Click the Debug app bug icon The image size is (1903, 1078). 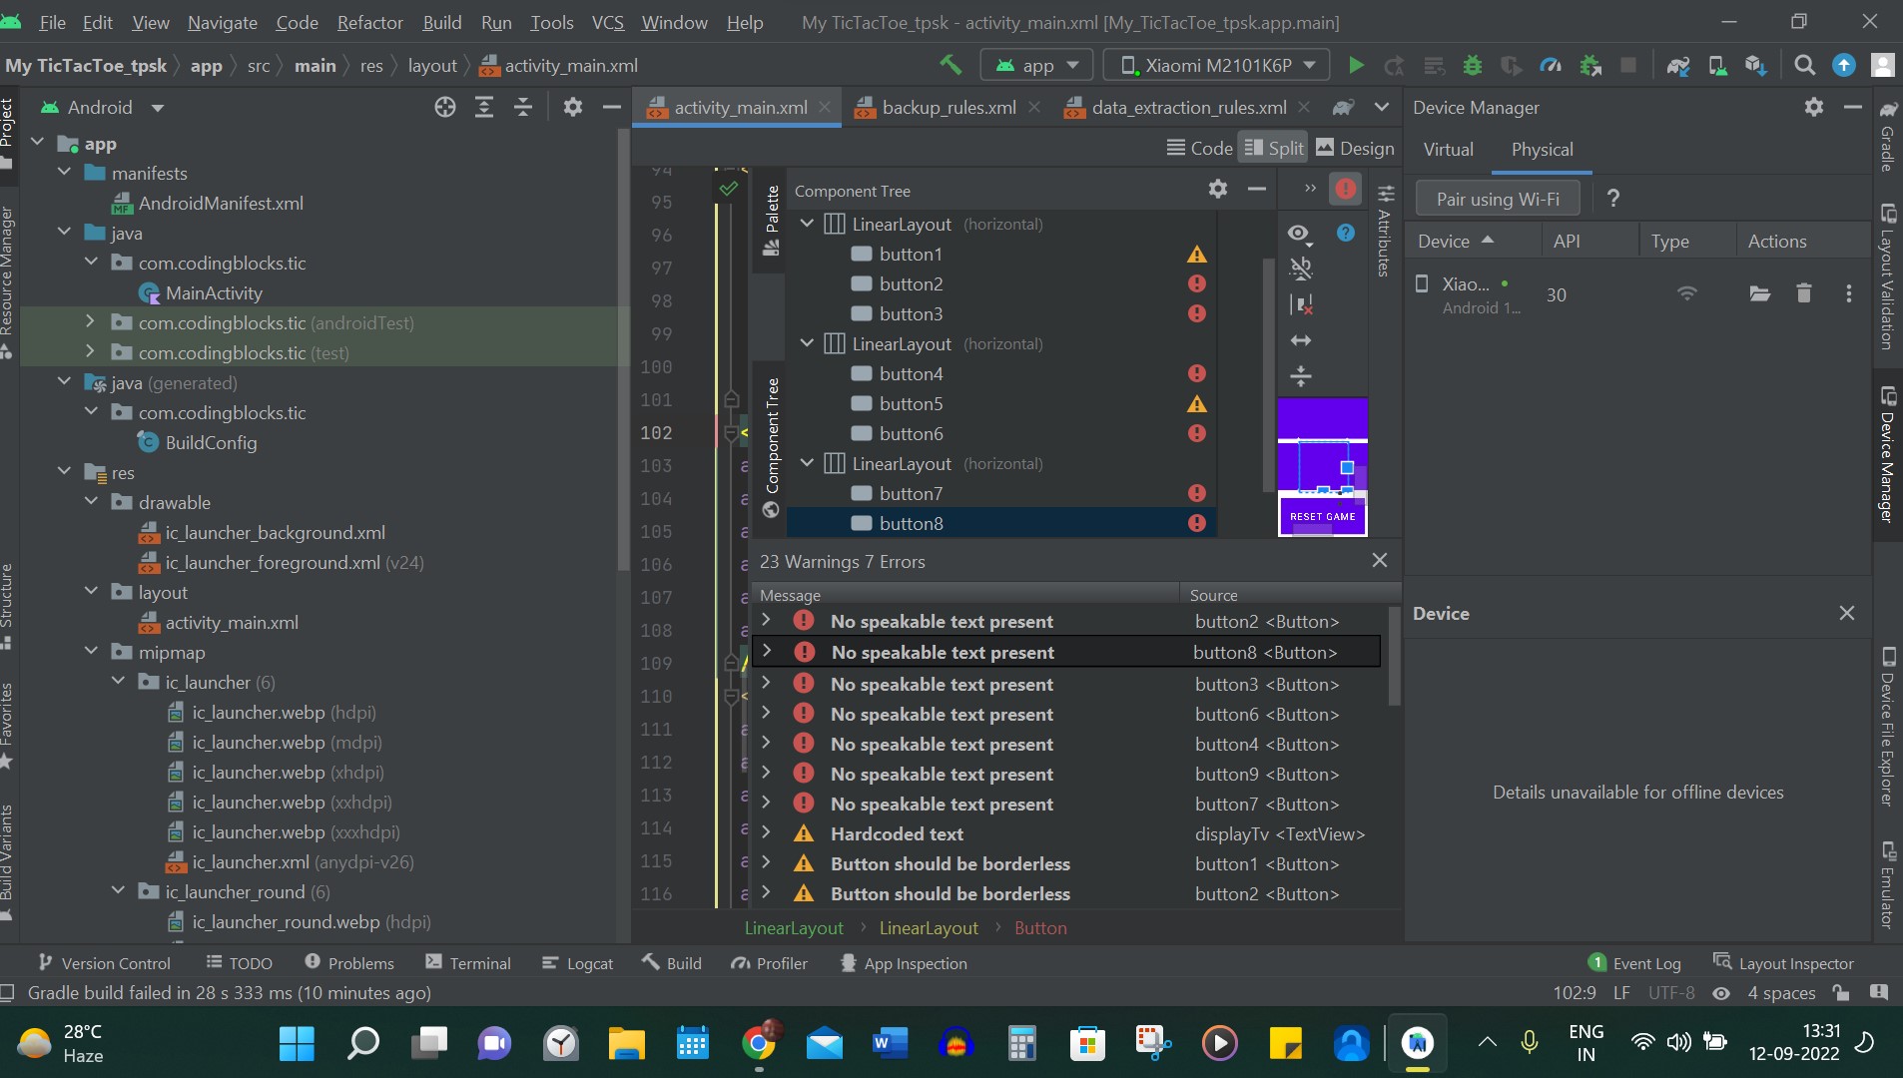[1472, 66]
